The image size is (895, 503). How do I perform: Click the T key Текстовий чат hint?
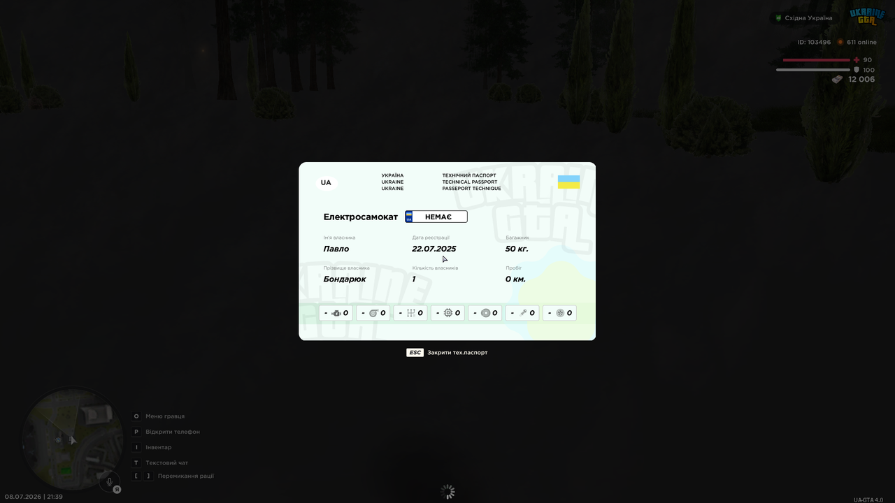click(136, 462)
